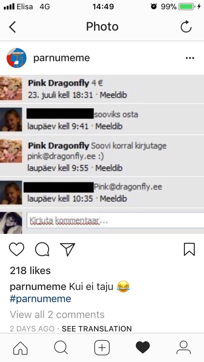The image size is (204, 362).
Task: View all 2 comments
Action: pyautogui.click(x=57, y=315)
